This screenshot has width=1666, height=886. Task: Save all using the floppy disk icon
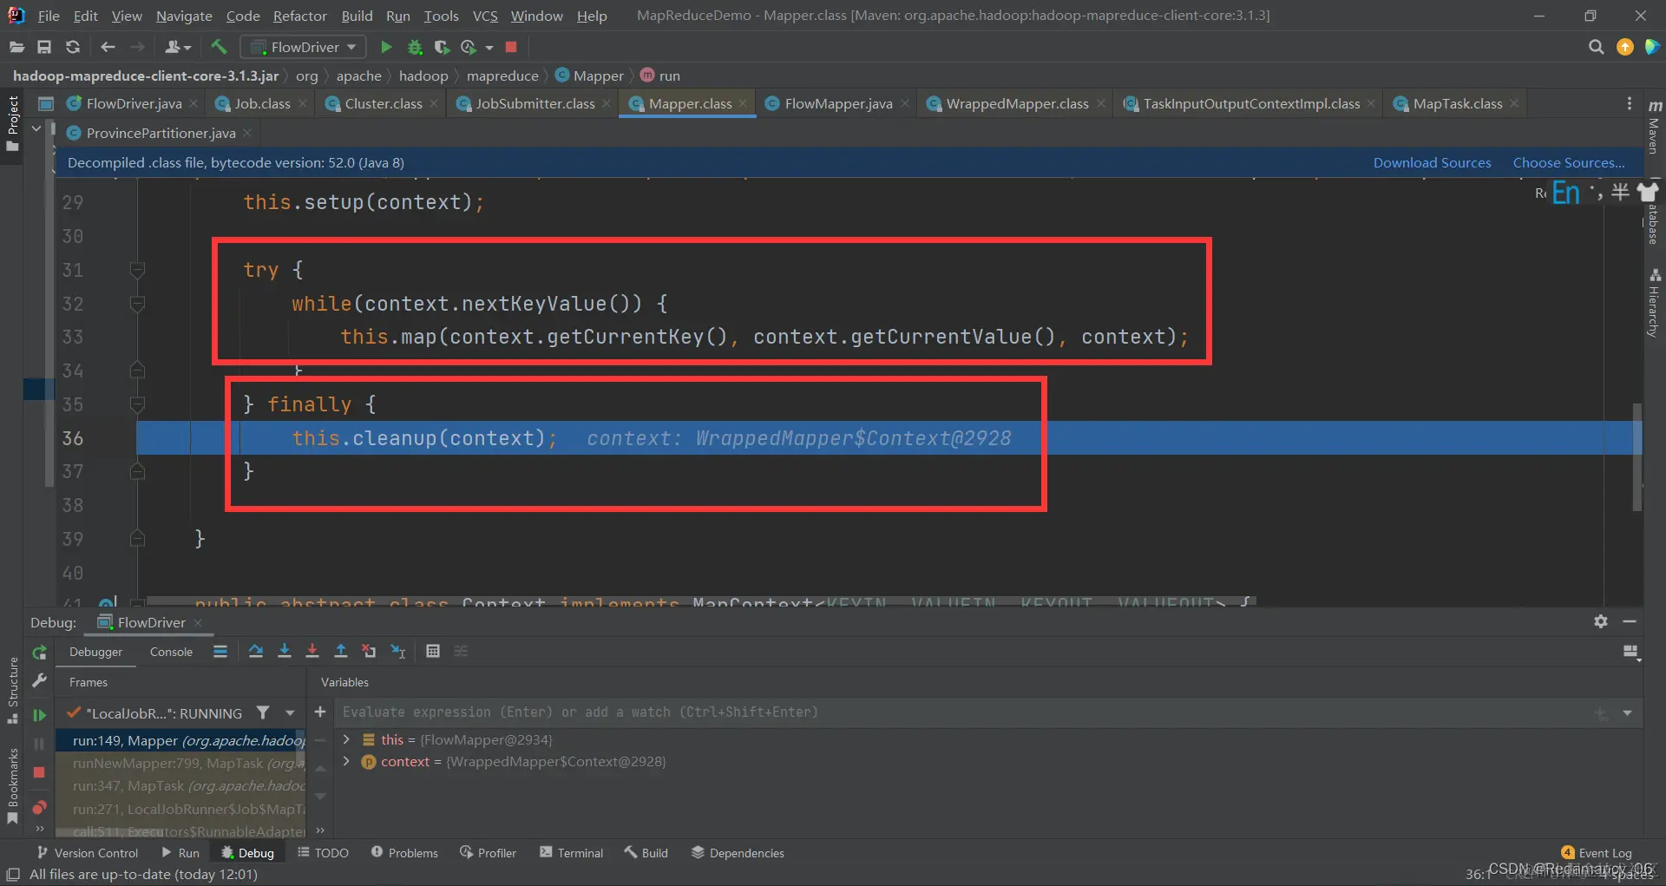44,47
